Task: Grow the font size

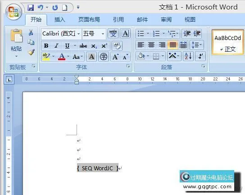Action: pos(116,57)
